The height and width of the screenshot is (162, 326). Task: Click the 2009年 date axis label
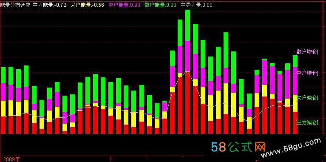click(x=10, y=159)
